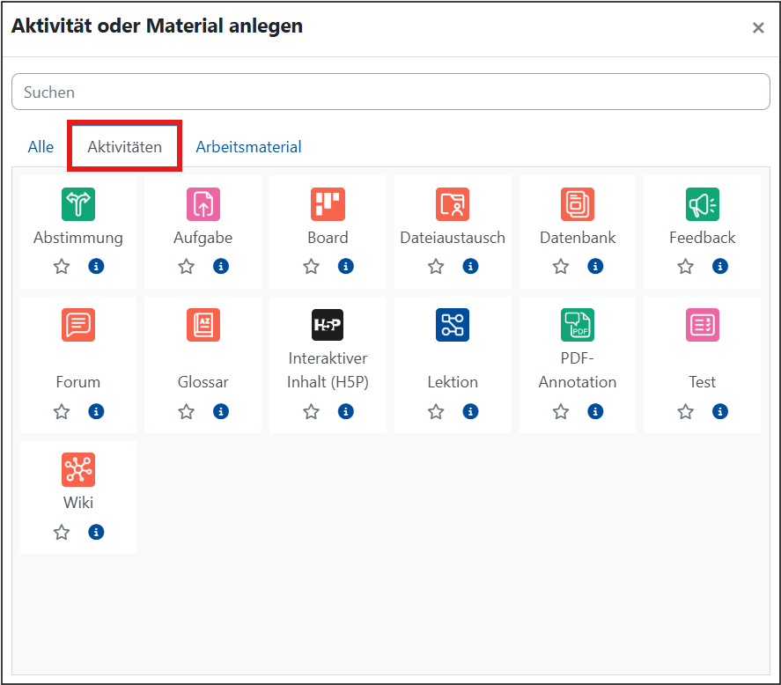Show info for Lektion
Viewport: 781px width, 685px height.
click(470, 411)
